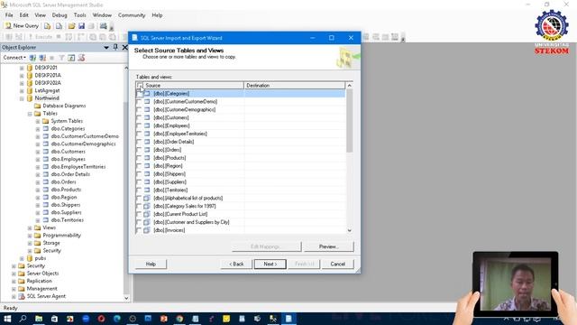Image resolution: width=577 pixels, height=325 pixels.
Task: Open Chrome from the taskbar
Action: 179,319
